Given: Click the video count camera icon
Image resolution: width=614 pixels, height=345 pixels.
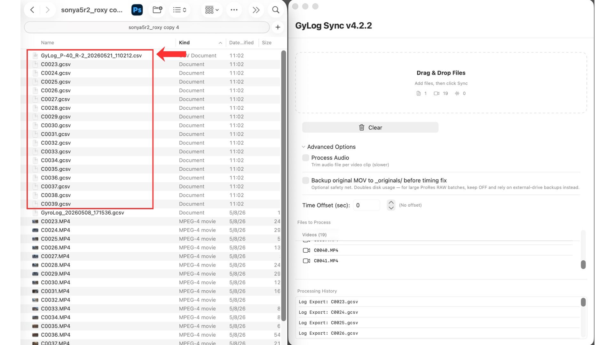Looking at the screenshot, I should tap(437, 93).
